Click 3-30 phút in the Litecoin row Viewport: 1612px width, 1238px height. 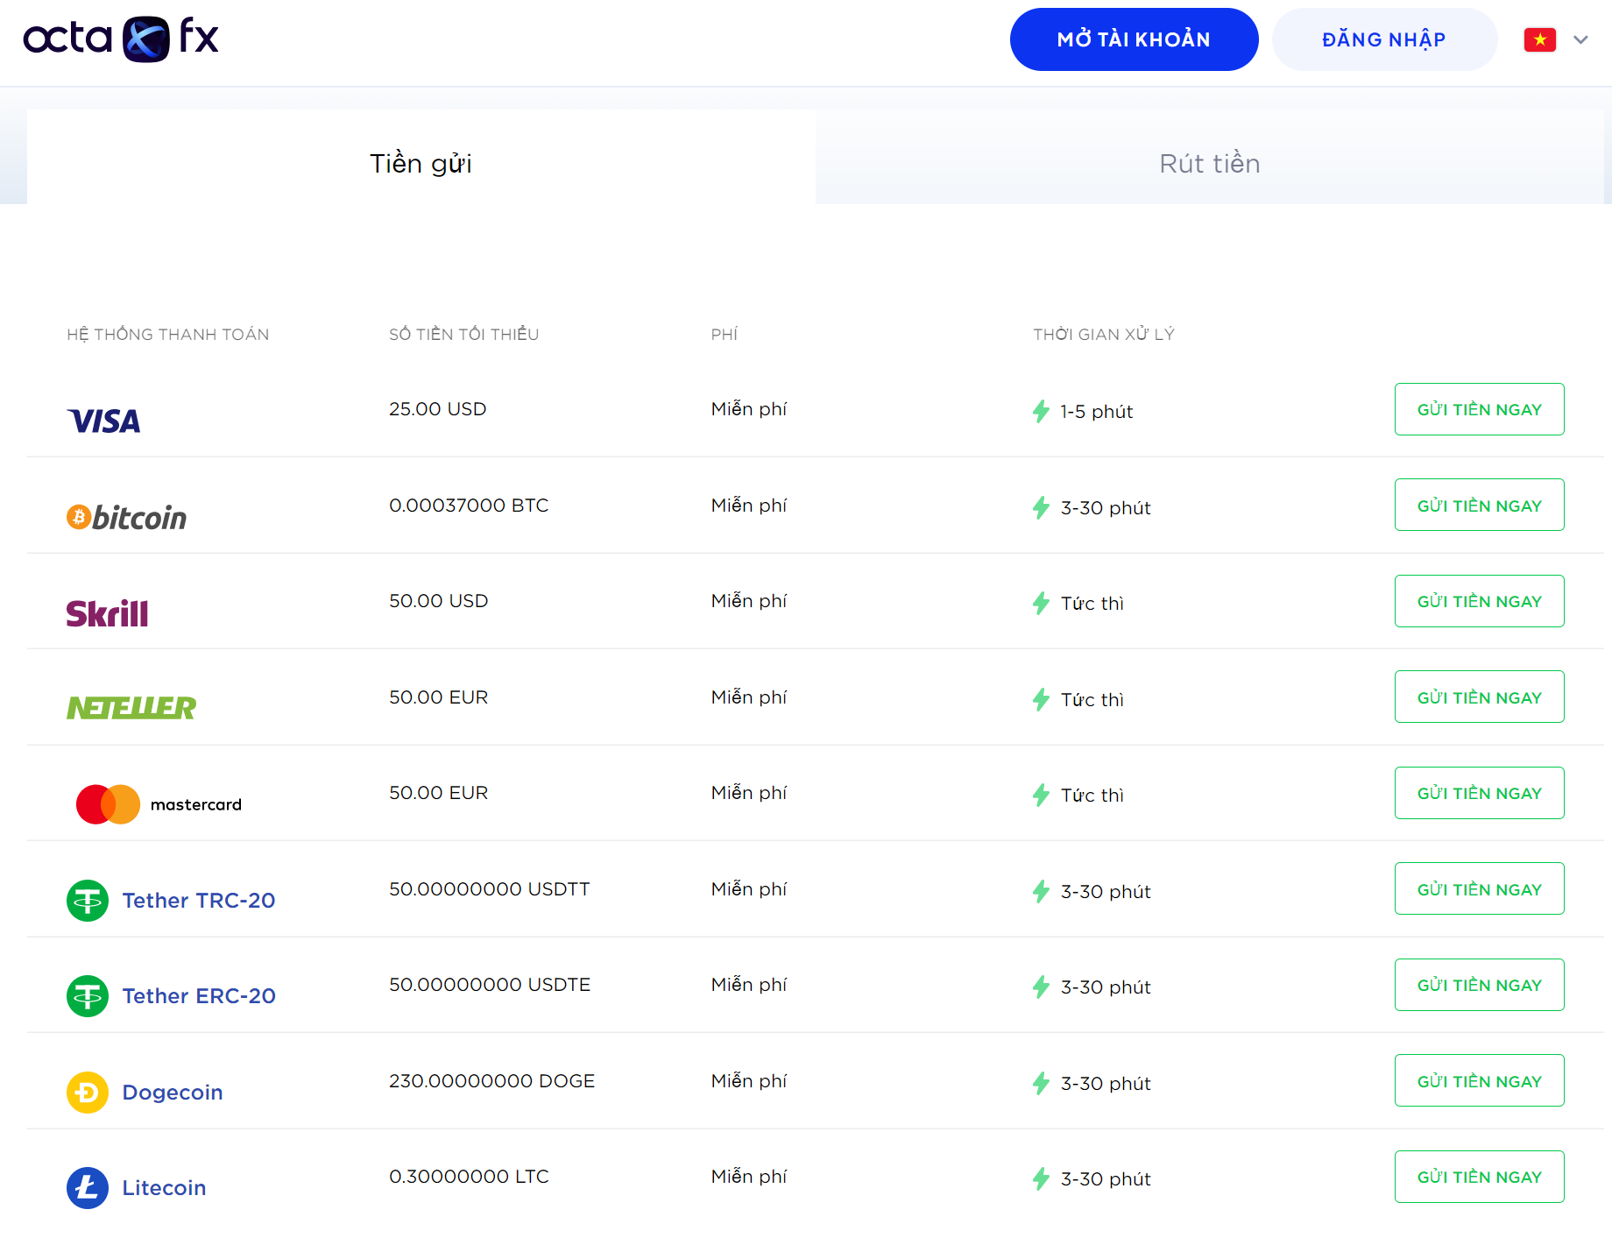point(1106,1179)
